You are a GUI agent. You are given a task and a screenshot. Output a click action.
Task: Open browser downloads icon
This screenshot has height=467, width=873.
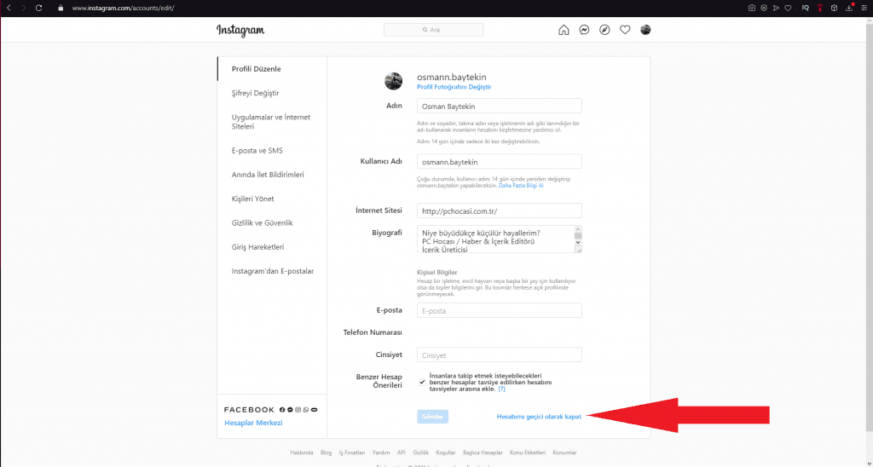[850, 7]
